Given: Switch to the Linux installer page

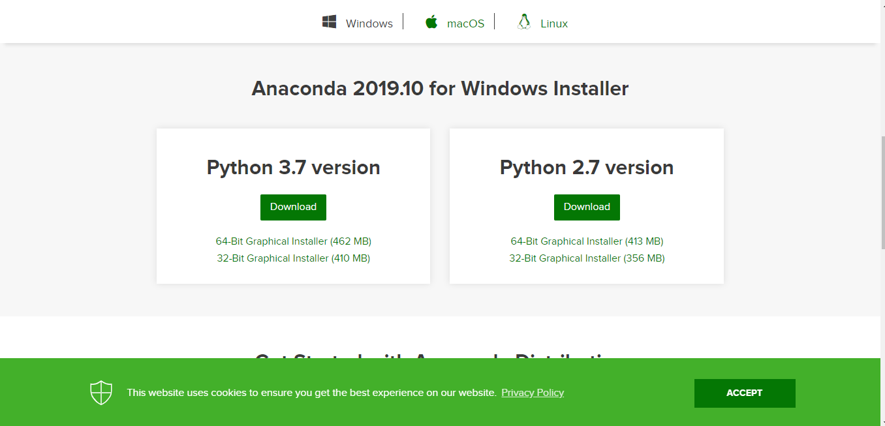Looking at the screenshot, I should pos(553,23).
